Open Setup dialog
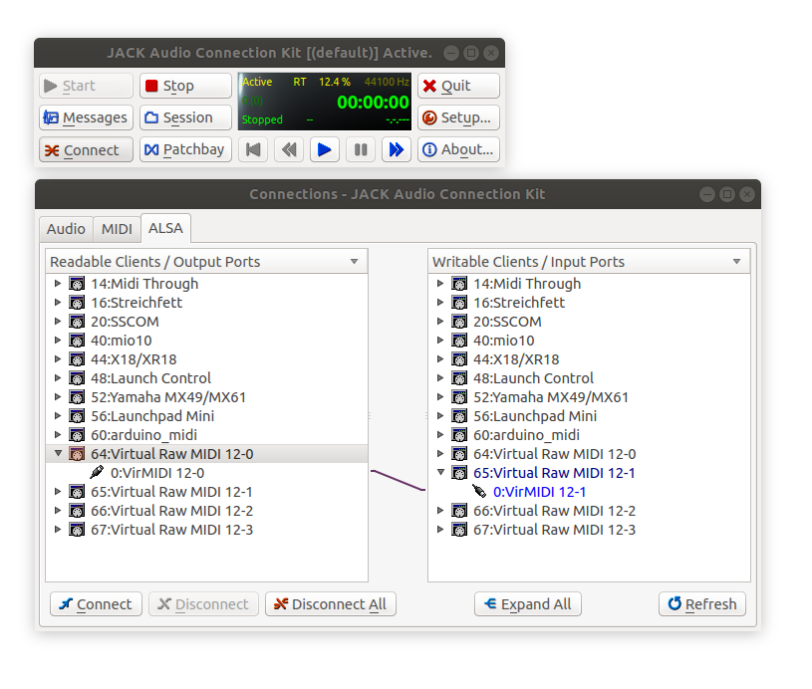Viewport: 812px width, 689px height. coord(458,117)
